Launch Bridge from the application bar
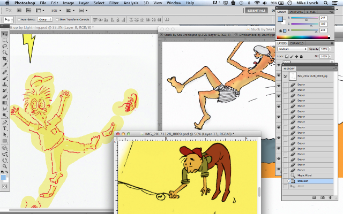Screen dimensions: 343x214 coord(19,10)
